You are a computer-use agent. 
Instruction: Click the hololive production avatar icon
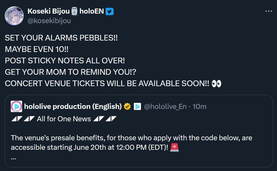[x=16, y=106]
